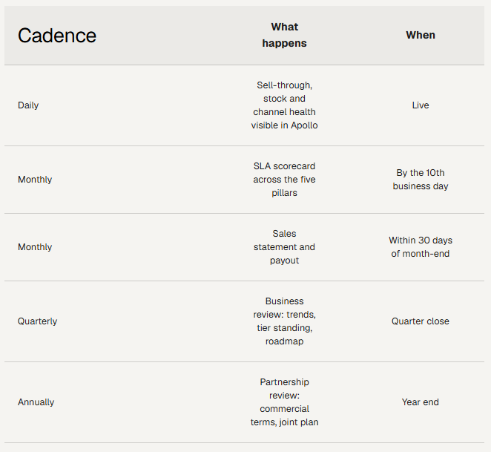This screenshot has height=452, width=491.
Task: Click the Annually cadence cell
Action: [x=36, y=402]
